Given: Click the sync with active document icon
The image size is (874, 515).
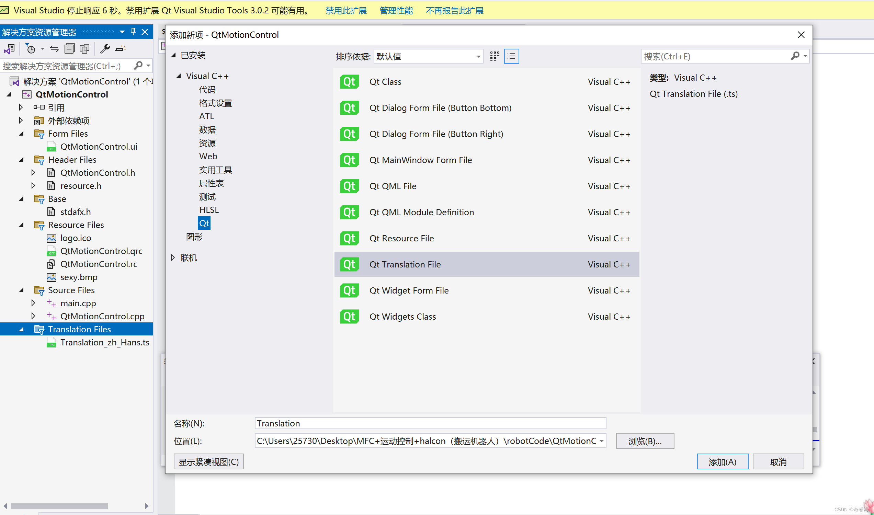Looking at the screenshot, I should pyautogui.click(x=54, y=49).
